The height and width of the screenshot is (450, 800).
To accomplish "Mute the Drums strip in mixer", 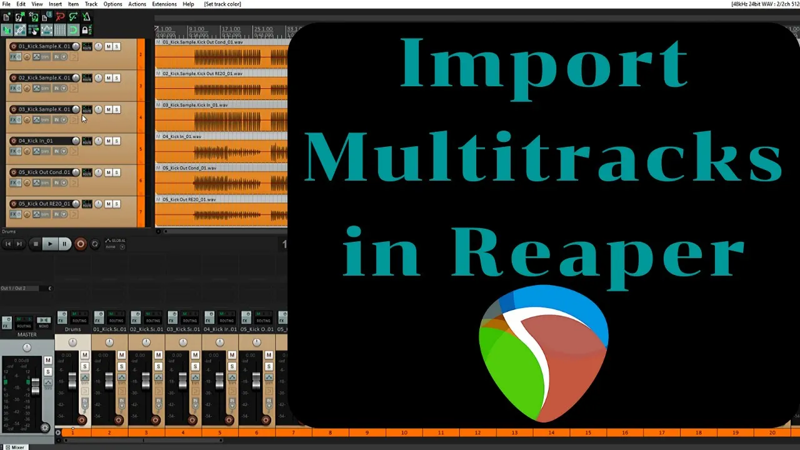I will pos(85,355).
